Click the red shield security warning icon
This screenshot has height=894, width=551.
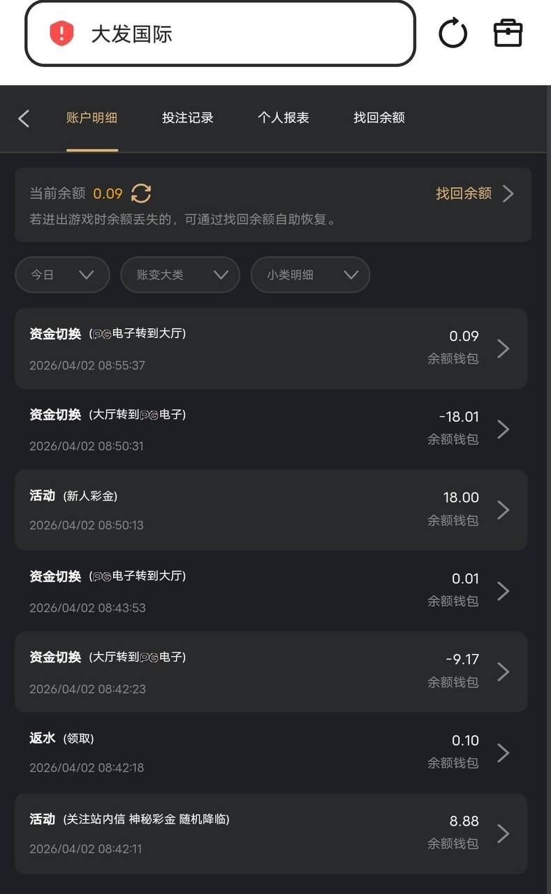[61, 34]
